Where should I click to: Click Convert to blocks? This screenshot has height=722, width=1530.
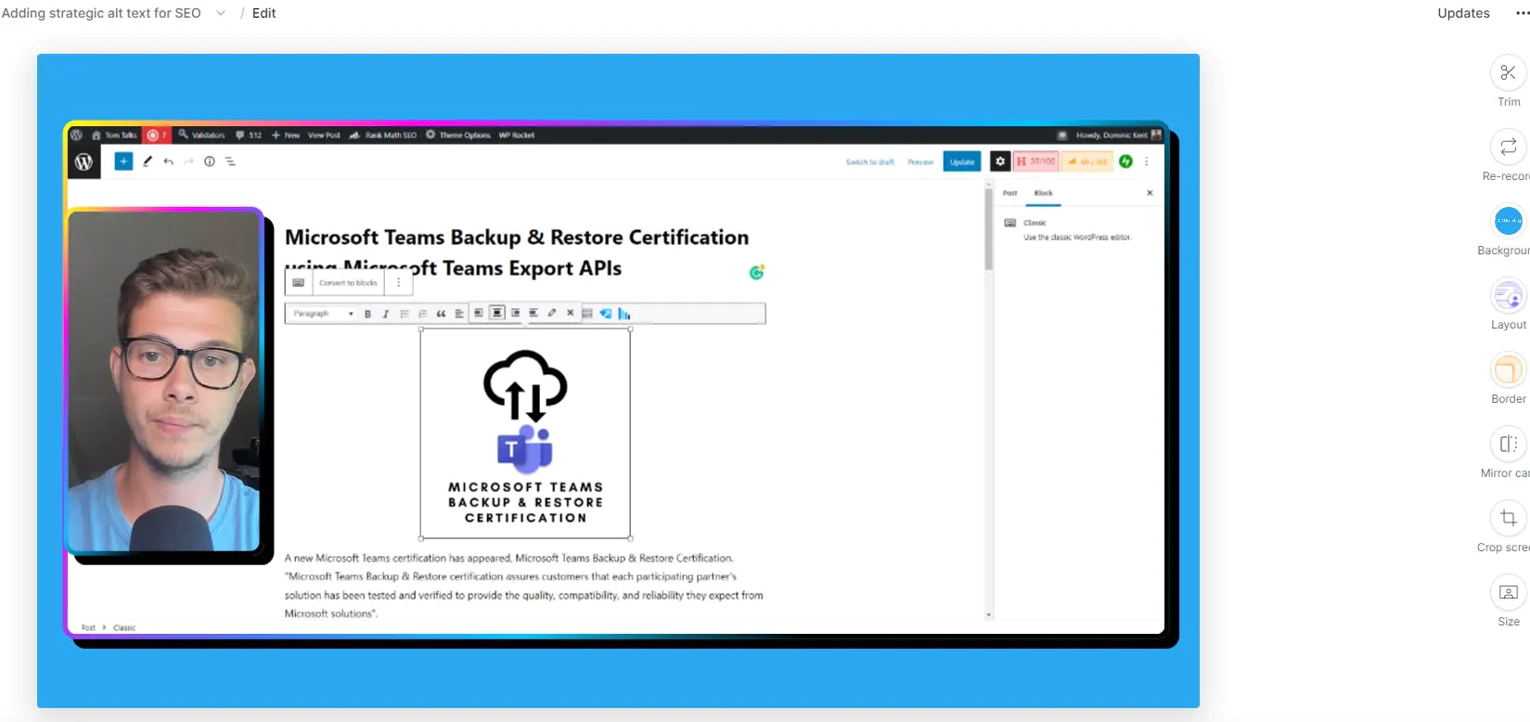point(349,283)
